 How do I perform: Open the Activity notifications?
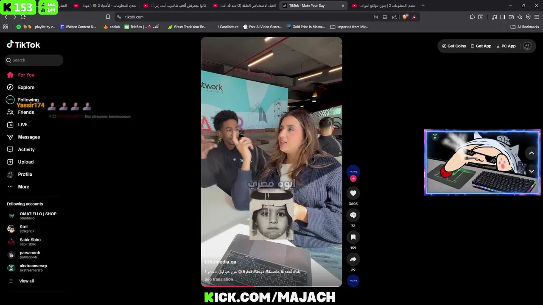(x=21, y=150)
